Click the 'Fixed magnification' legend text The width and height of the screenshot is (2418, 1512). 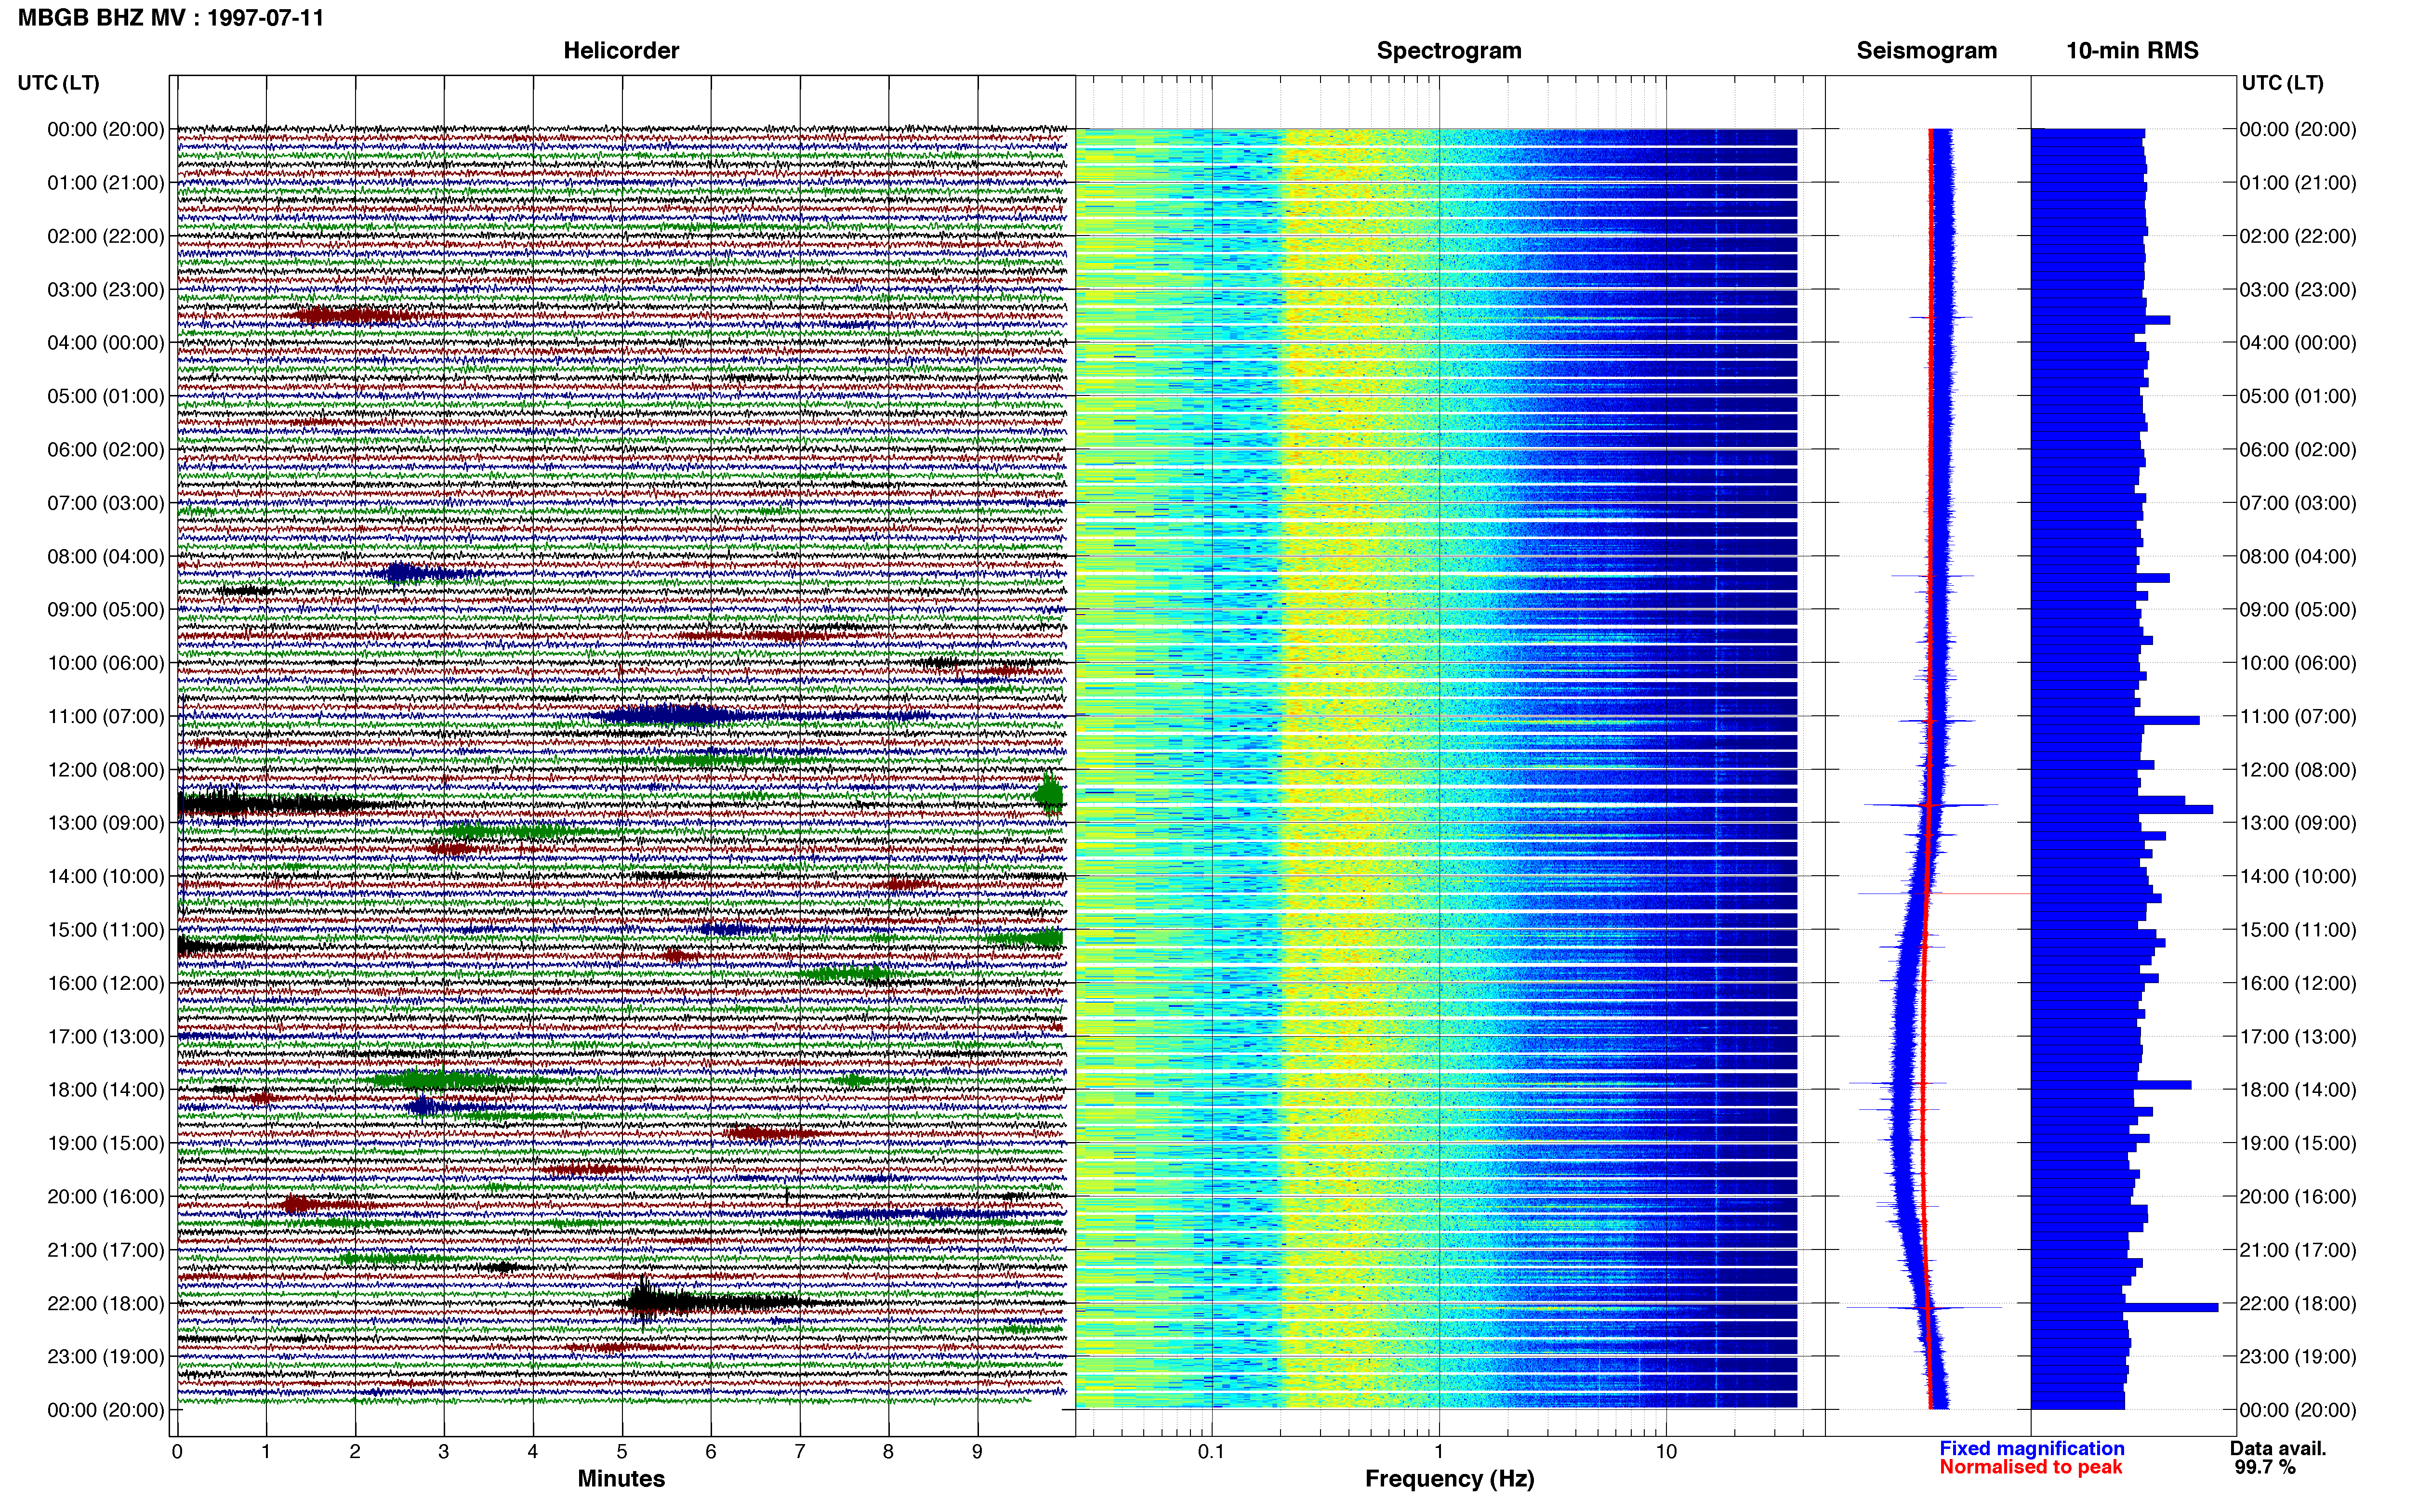[x=2032, y=1448]
